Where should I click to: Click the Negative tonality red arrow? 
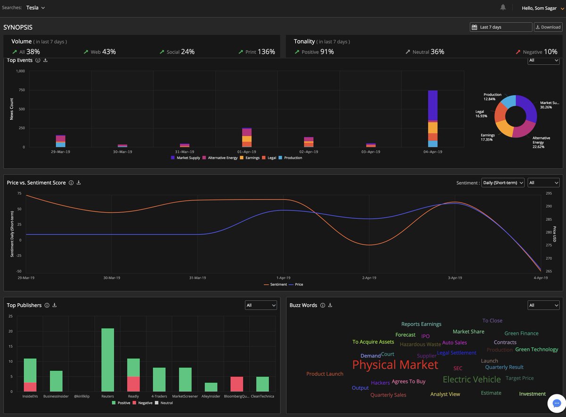519,52
